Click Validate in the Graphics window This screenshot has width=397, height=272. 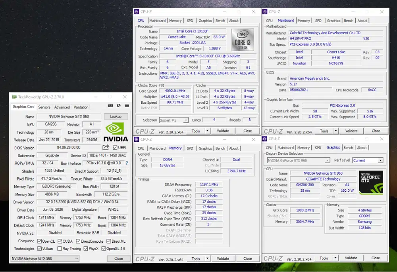351,258
